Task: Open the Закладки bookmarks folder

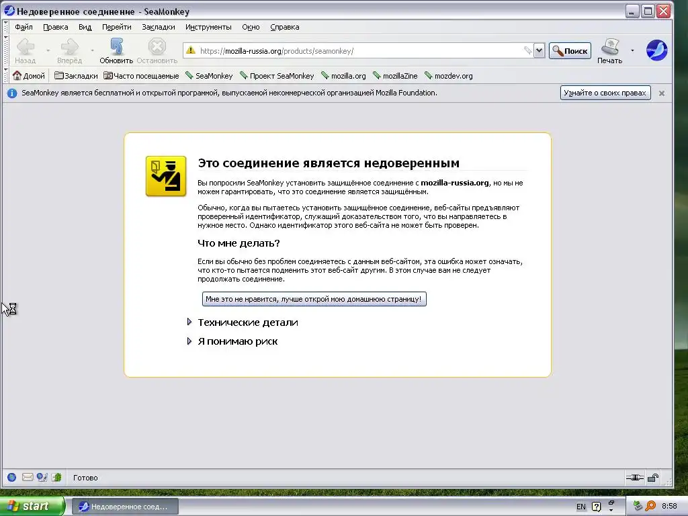Action: pos(76,75)
